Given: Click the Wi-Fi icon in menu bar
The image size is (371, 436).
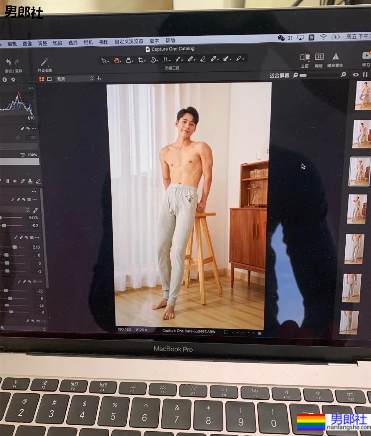Looking at the screenshot, I should pyautogui.click(x=323, y=37).
